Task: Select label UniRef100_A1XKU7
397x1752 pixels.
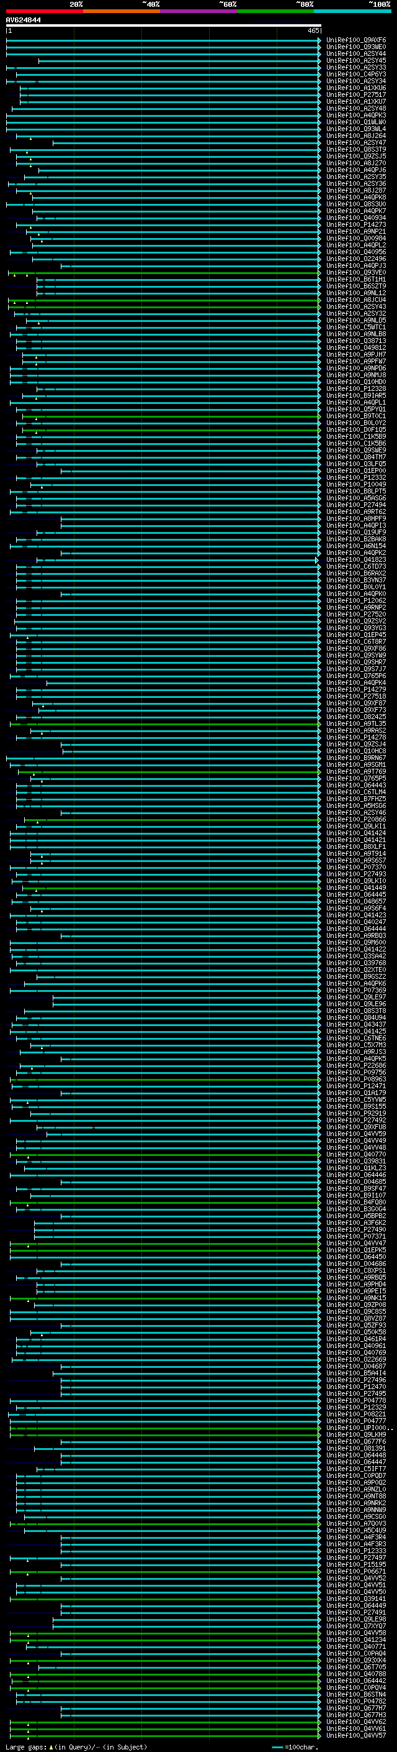Action: click(x=356, y=101)
